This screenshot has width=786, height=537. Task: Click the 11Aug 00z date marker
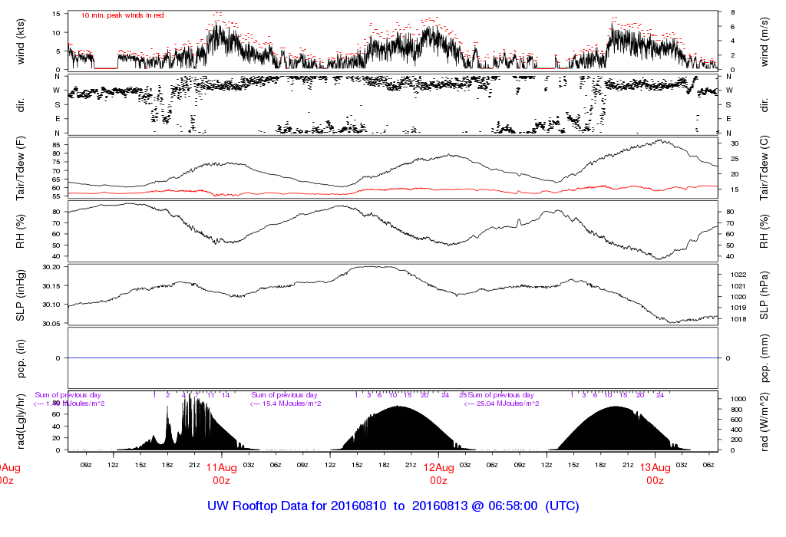coord(221,473)
